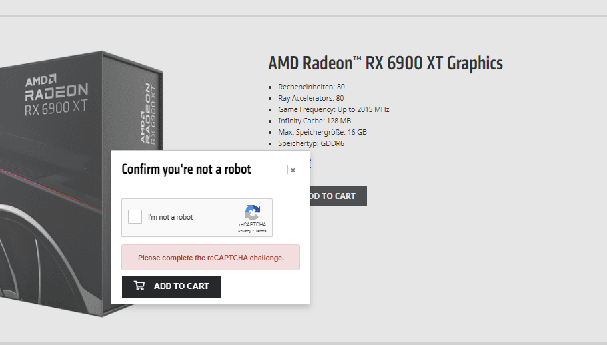Click the 'Infinity Cache: 128 MB' spec

(x=314, y=121)
